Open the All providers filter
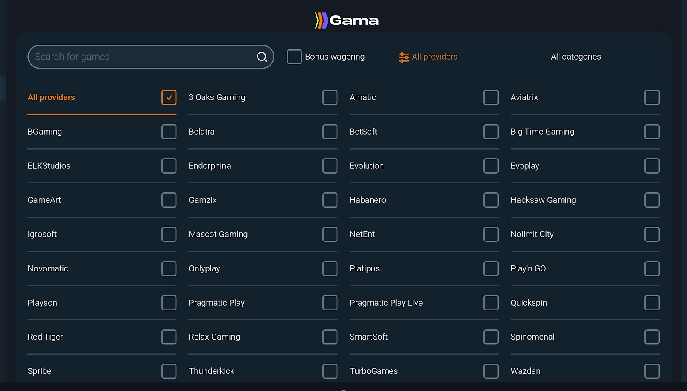Viewport: 687px width, 391px height. [x=428, y=57]
